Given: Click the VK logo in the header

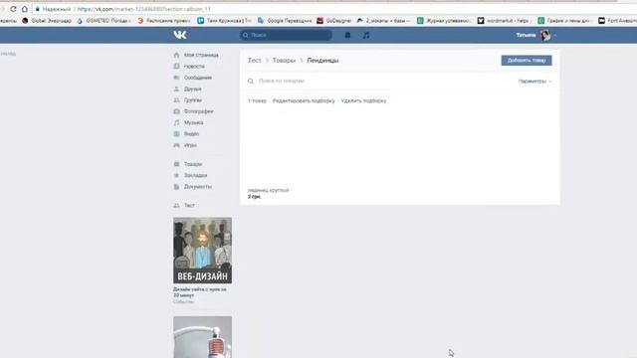Looking at the screenshot, I should click(x=180, y=35).
